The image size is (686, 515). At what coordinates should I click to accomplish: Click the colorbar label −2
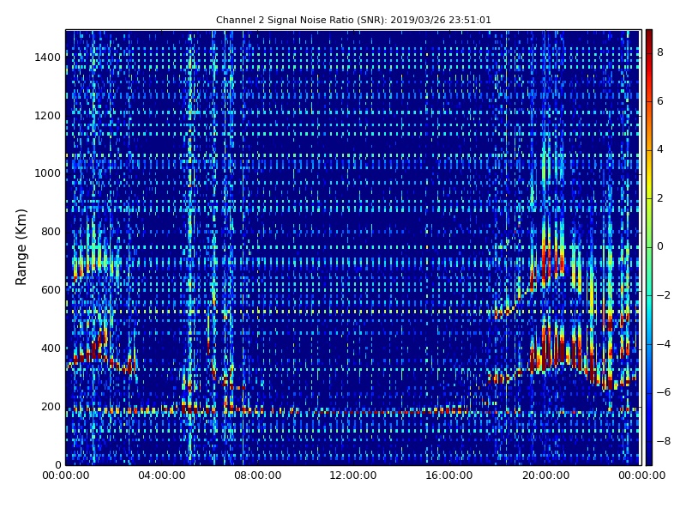tap(664, 295)
